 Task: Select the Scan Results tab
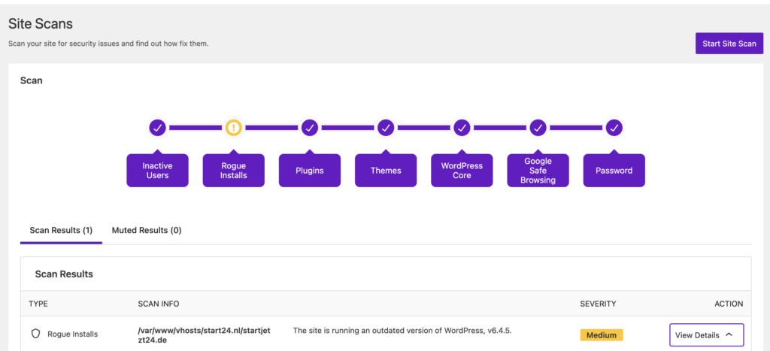point(61,230)
